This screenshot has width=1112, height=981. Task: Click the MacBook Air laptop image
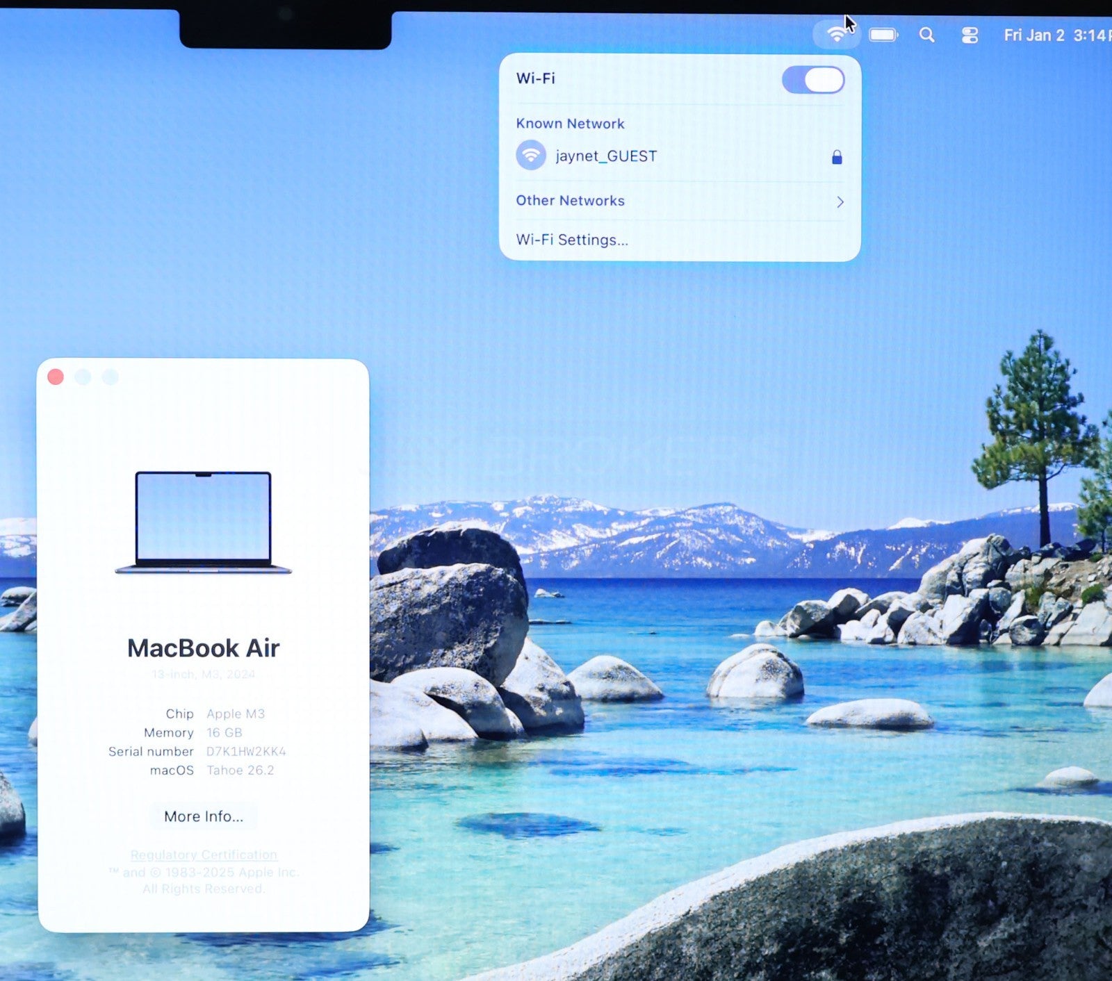point(203,522)
